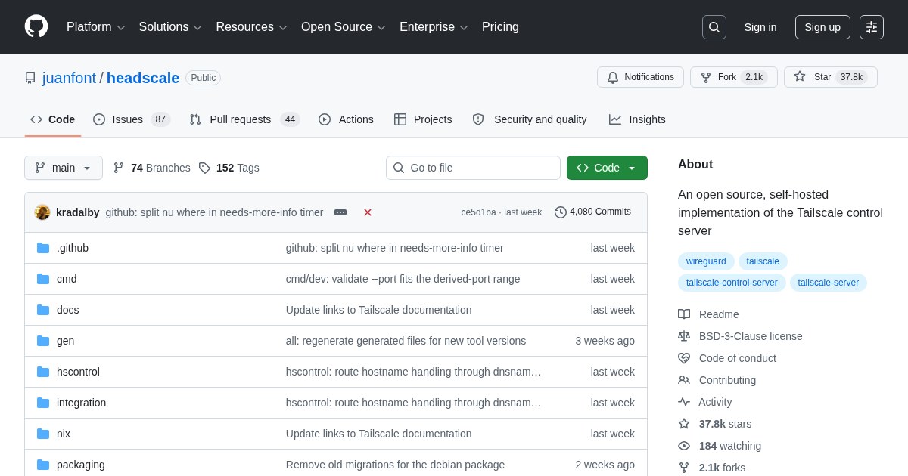Expand the Open Source menu
This screenshot has width=908, height=476.
pos(344,27)
